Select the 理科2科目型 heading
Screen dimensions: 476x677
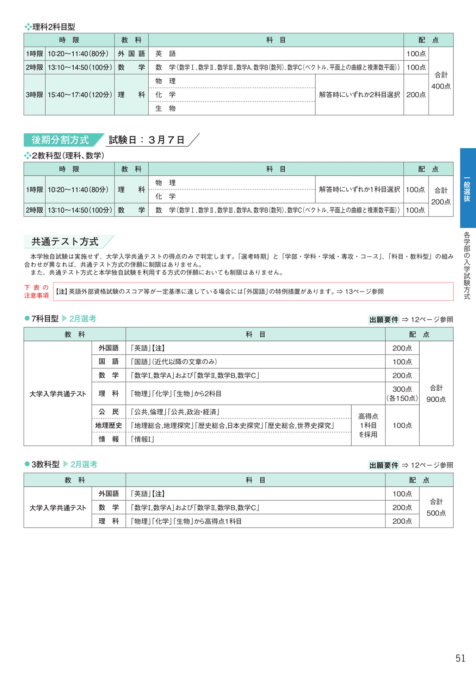coord(50,27)
